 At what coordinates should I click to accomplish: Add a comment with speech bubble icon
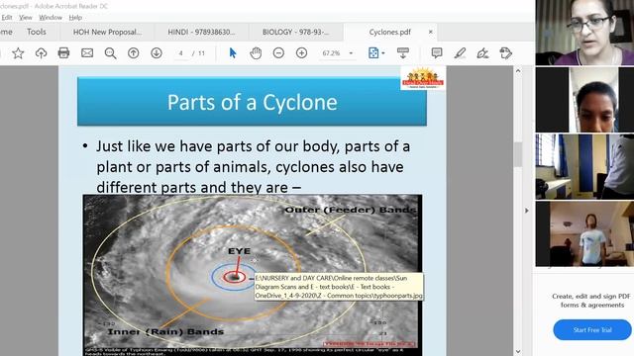(437, 52)
